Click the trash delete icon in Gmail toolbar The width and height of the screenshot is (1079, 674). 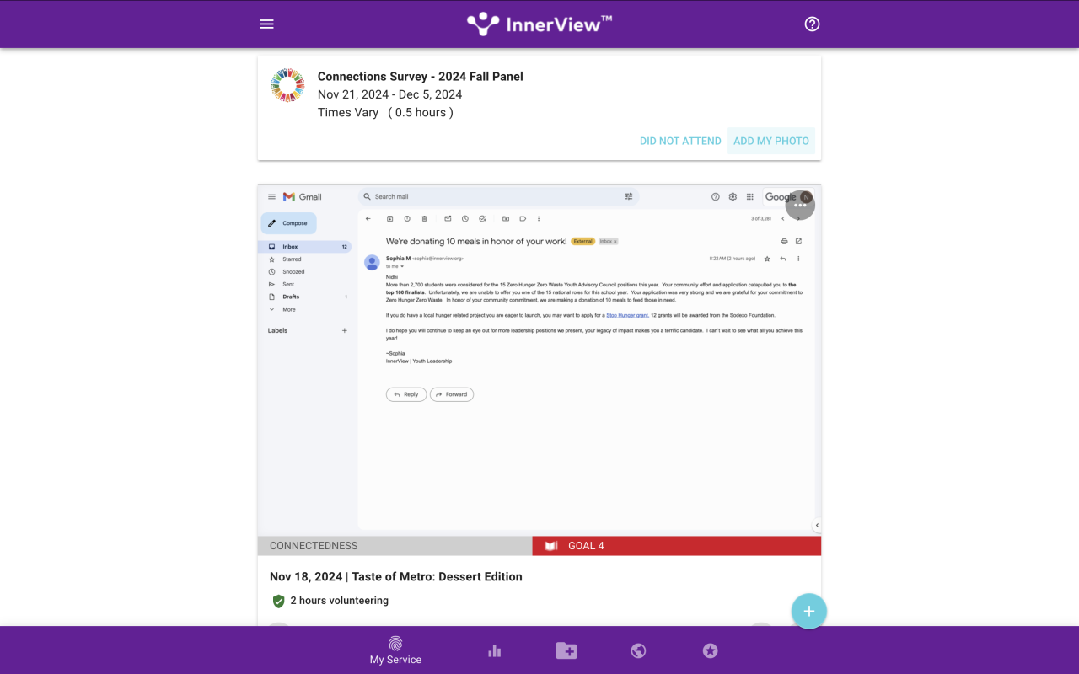point(424,219)
